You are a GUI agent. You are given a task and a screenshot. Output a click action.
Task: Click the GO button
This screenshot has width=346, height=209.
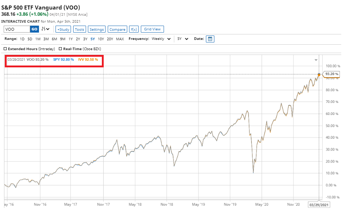pos(35,29)
